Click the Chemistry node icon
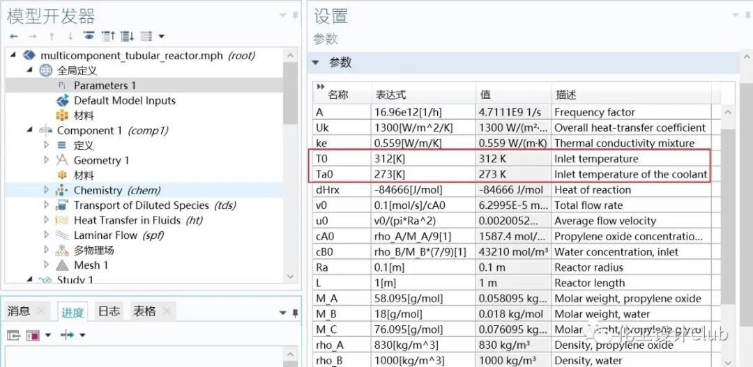The height and width of the screenshot is (367, 753). [62, 190]
